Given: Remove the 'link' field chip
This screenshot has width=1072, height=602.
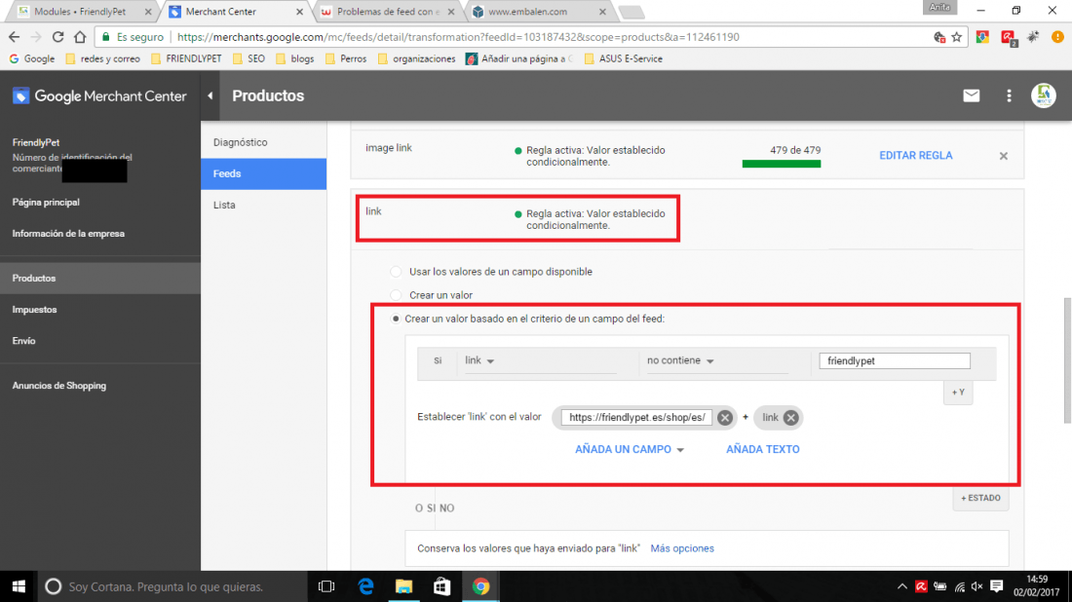Looking at the screenshot, I should (790, 418).
